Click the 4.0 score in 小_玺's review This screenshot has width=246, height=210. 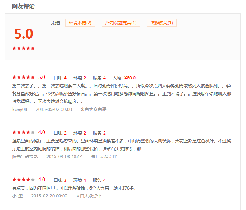[x=41, y=179]
